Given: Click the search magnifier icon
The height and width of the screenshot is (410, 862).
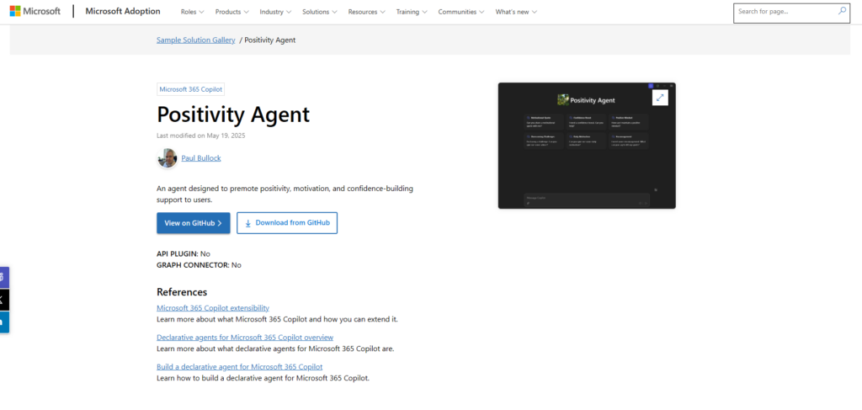Looking at the screenshot, I should [842, 11].
